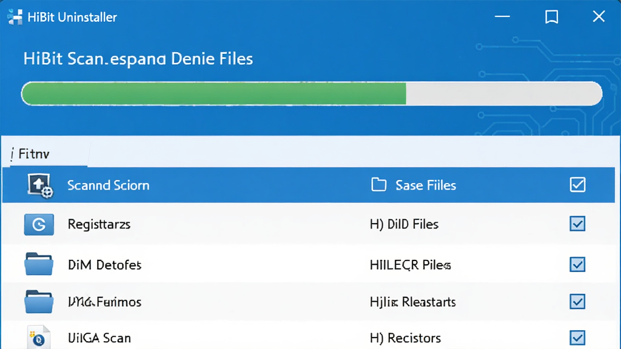Select the Furimos row label

(104, 302)
